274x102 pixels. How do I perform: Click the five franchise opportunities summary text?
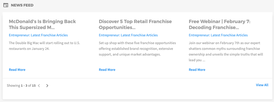click(137, 49)
